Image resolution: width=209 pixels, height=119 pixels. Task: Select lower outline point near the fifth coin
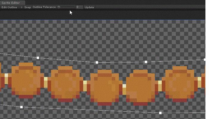click(160, 113)
